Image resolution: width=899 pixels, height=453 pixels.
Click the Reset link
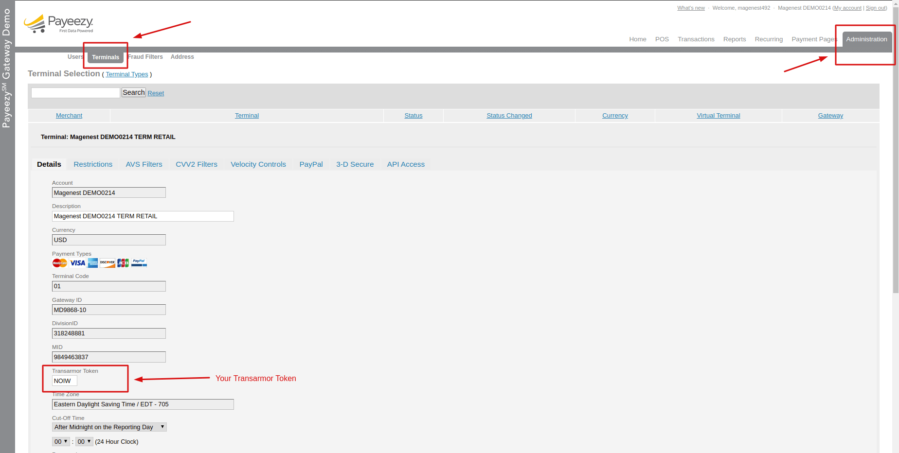click(156, 93)
